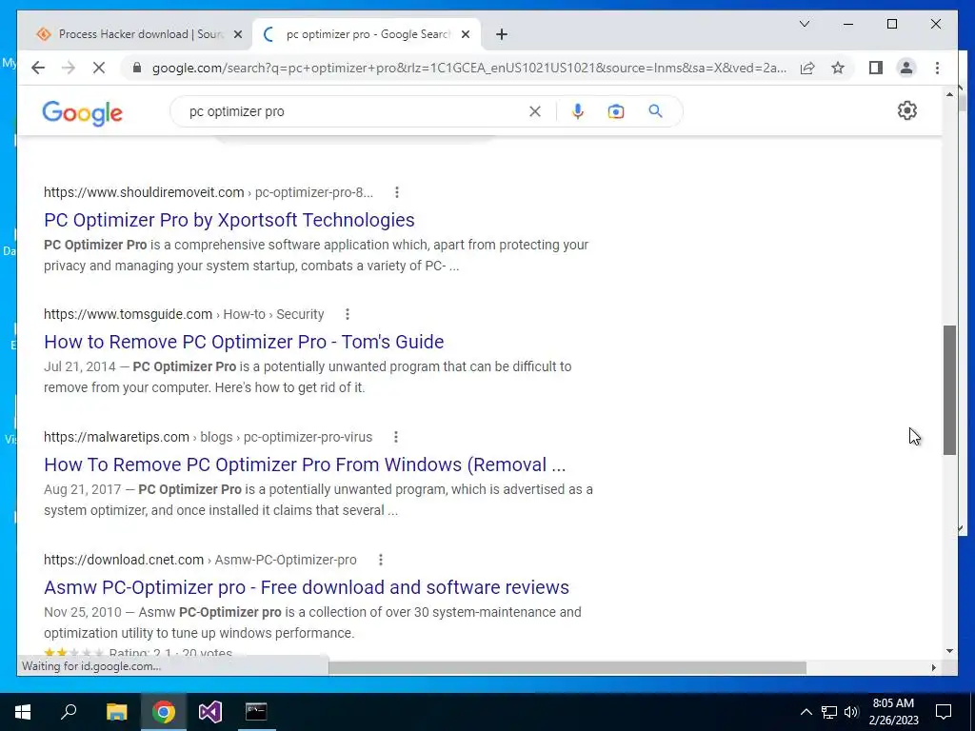
Task: Open the notification center icon
Action: [x=944, y=712]
